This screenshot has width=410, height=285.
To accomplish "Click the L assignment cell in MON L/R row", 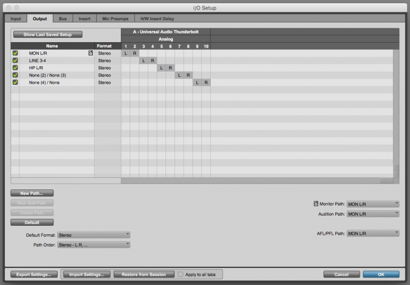I will pos(126,53).
